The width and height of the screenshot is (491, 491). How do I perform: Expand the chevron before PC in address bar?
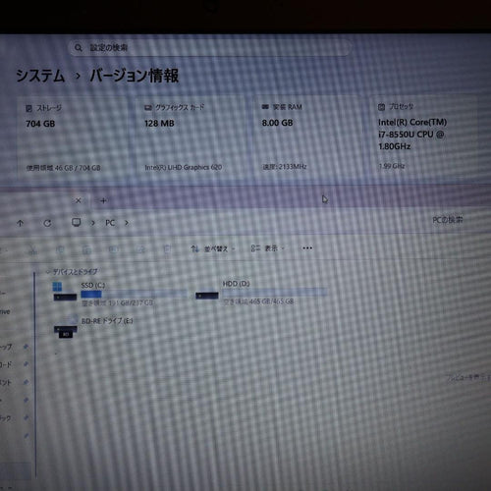93,223
